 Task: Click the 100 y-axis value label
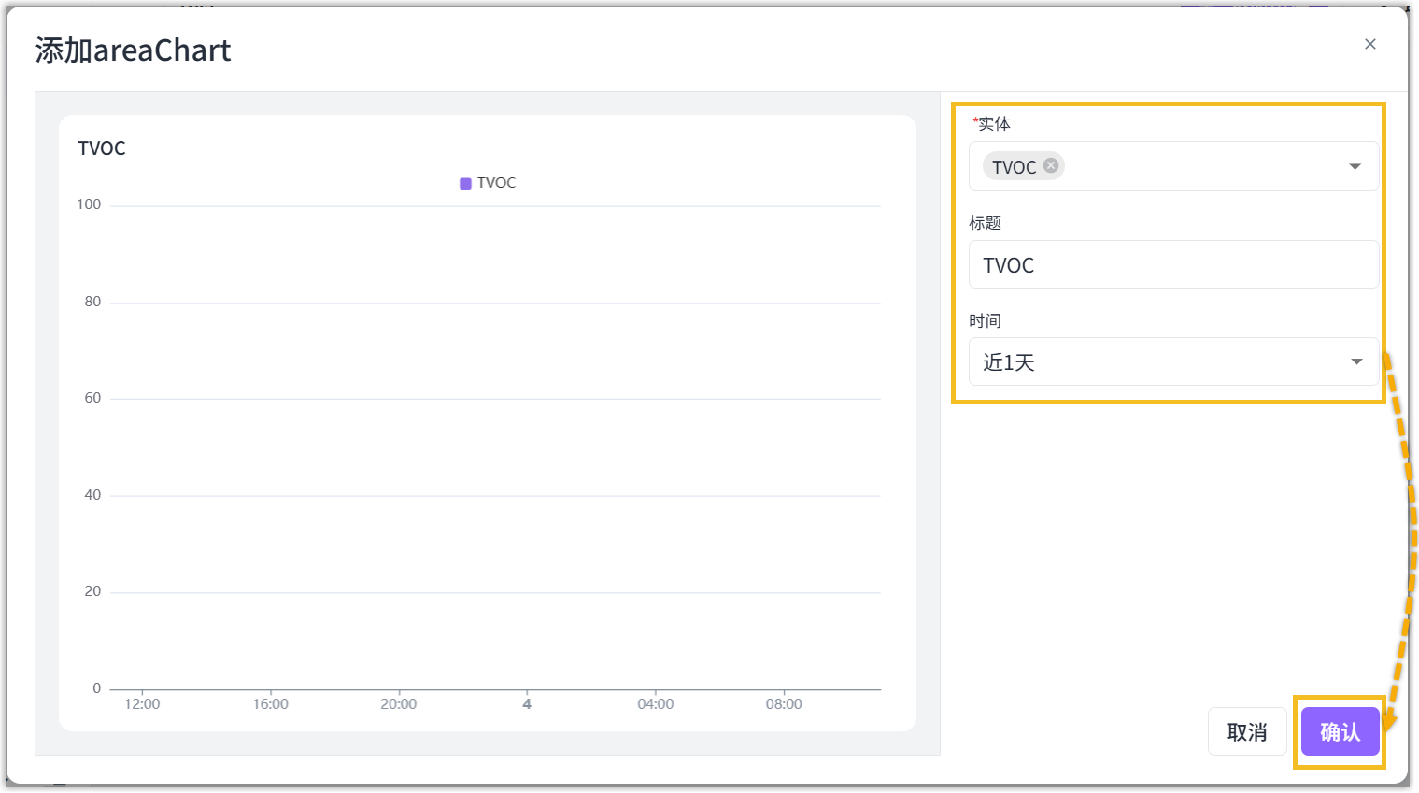tap(89, 205)
